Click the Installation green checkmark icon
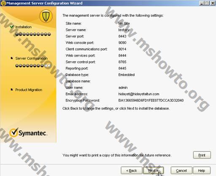Screen dimensions: 216x176 click(12, 27)
